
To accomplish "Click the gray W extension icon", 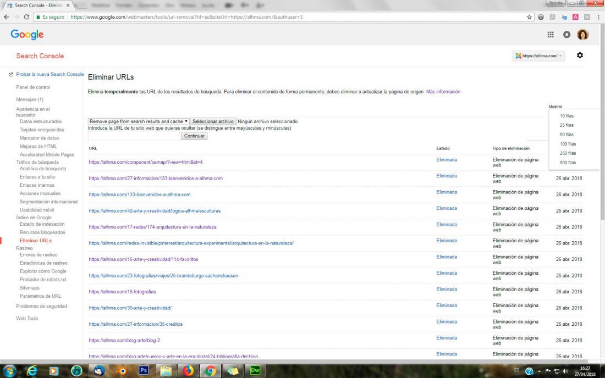I will pos(587,17).
